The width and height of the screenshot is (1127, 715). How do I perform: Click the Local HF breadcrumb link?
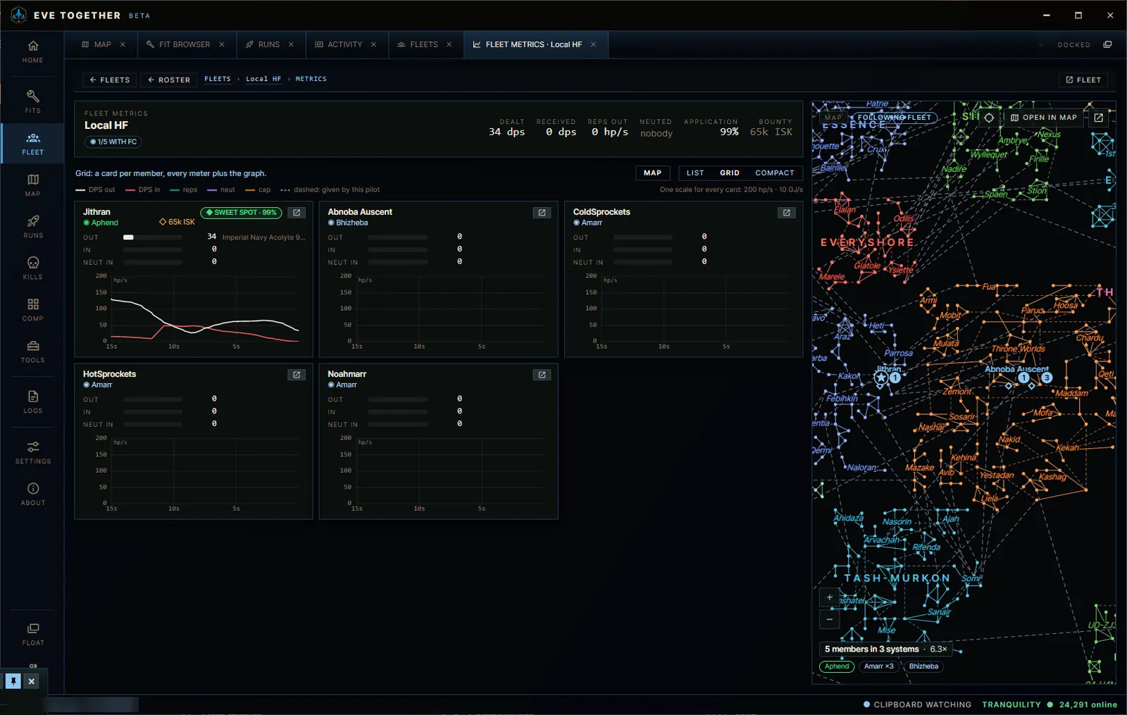[263, 79]
